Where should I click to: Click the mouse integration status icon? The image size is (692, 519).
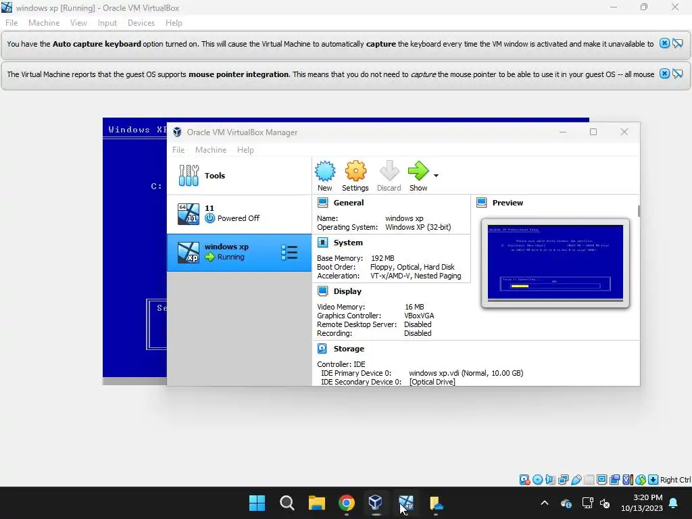click(641, 480)
